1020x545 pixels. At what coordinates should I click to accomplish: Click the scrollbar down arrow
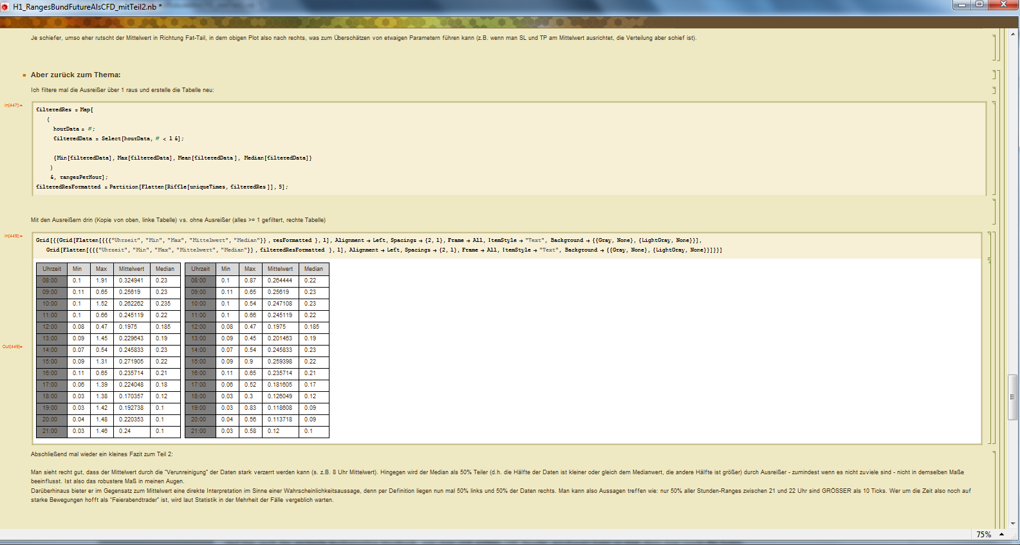click(1013, 524)
